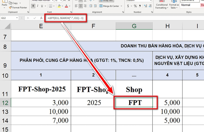Click the Decrease Indent icon
This screenshot has height=132, width=204.
pos(91,6)
